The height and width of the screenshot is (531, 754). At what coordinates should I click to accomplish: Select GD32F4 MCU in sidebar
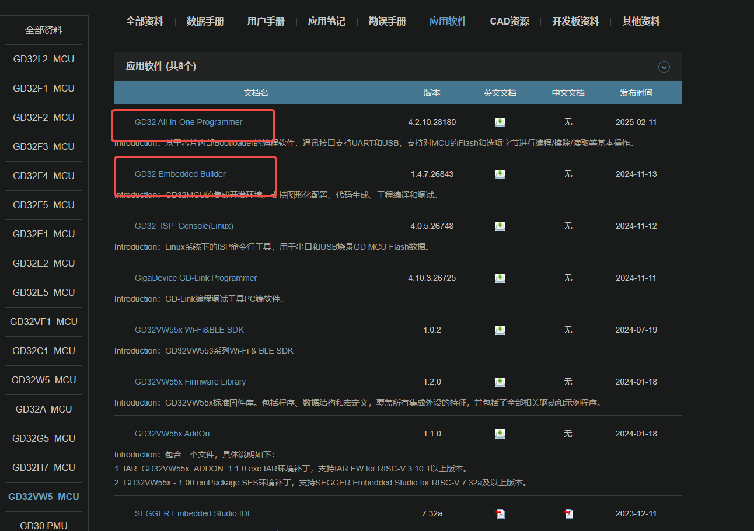[x=44, y=176]
